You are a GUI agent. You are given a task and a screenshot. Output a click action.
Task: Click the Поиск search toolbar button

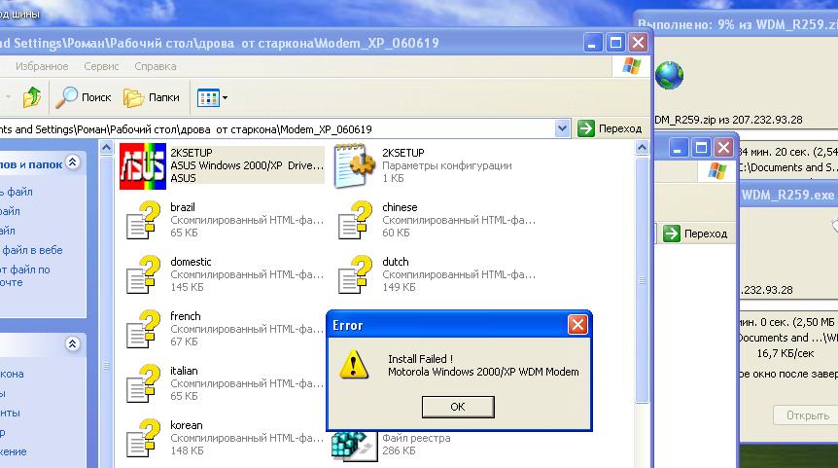point(84,97)
